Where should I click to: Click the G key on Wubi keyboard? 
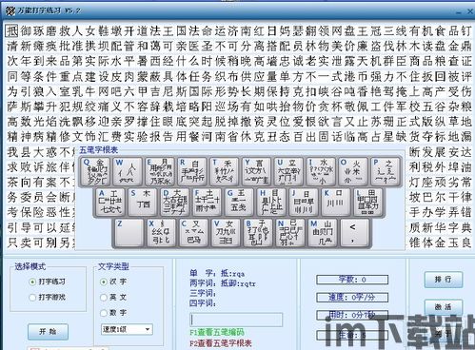tap(239, 203)
